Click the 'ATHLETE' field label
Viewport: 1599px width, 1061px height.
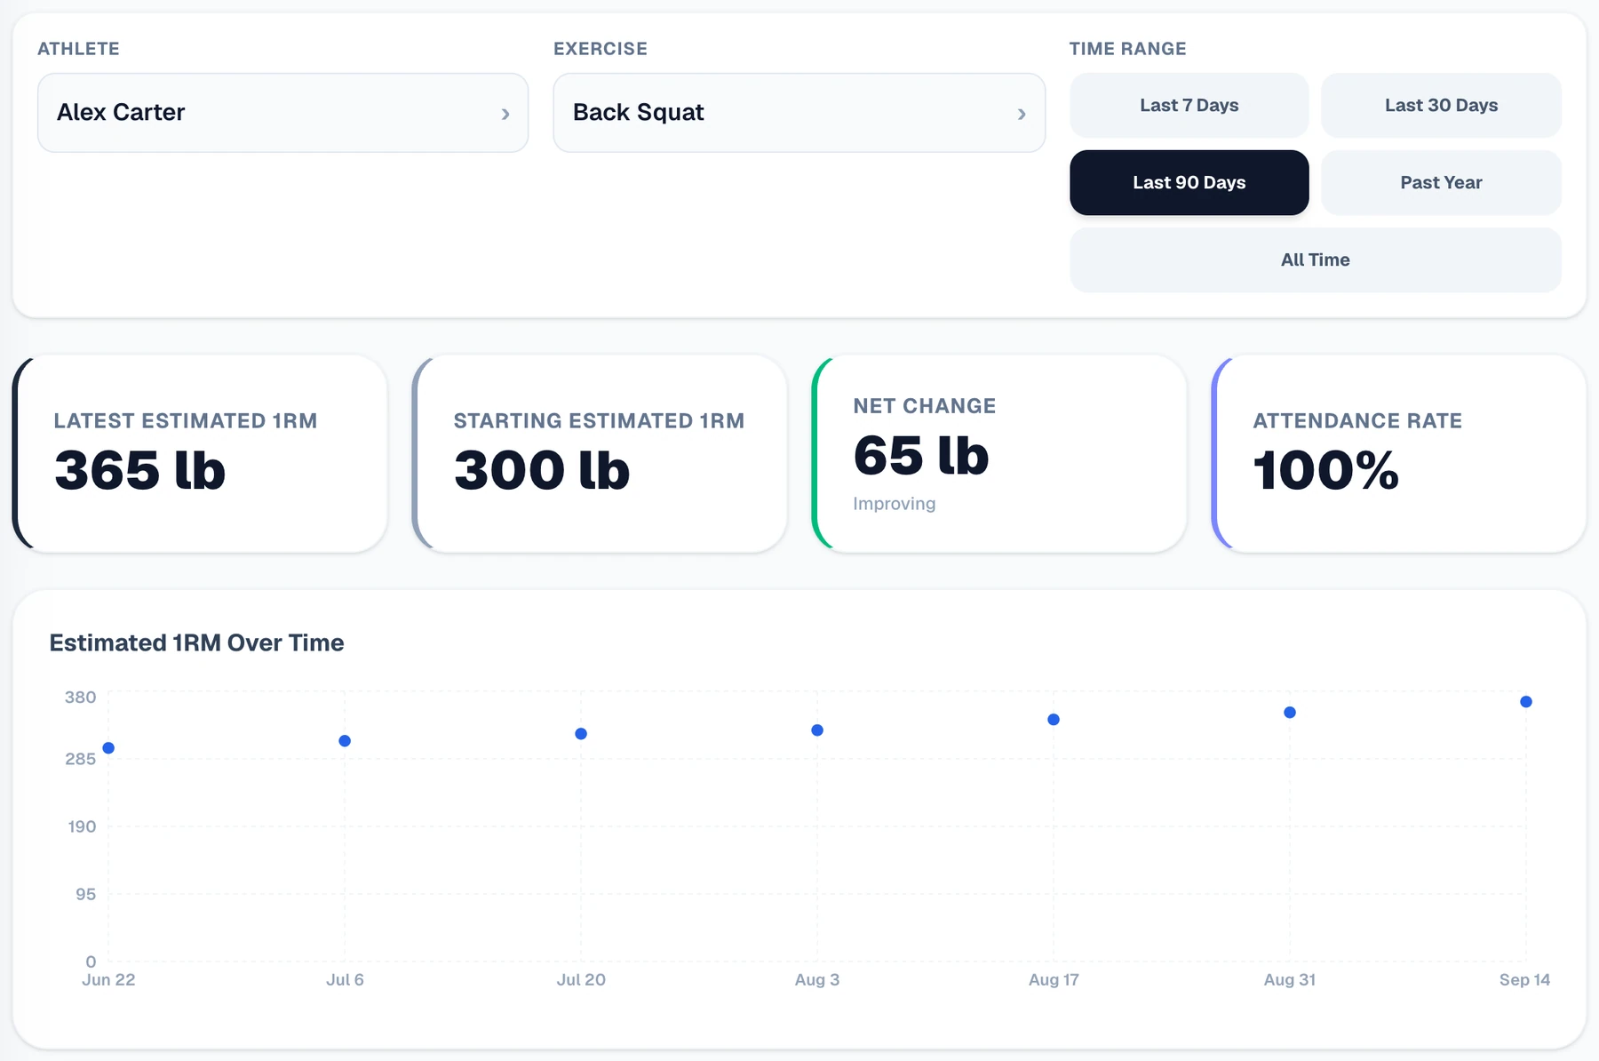(78, 49)
